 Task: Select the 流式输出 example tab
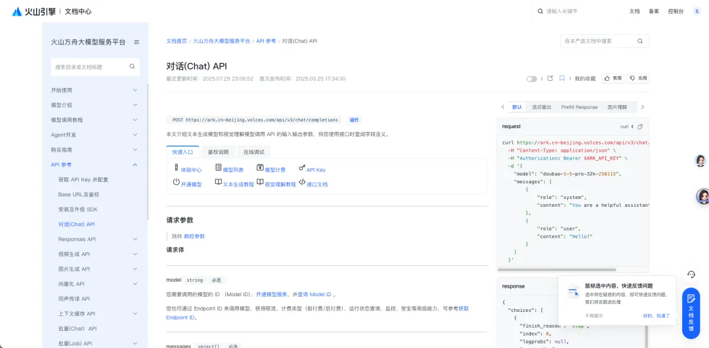(541, 107)
